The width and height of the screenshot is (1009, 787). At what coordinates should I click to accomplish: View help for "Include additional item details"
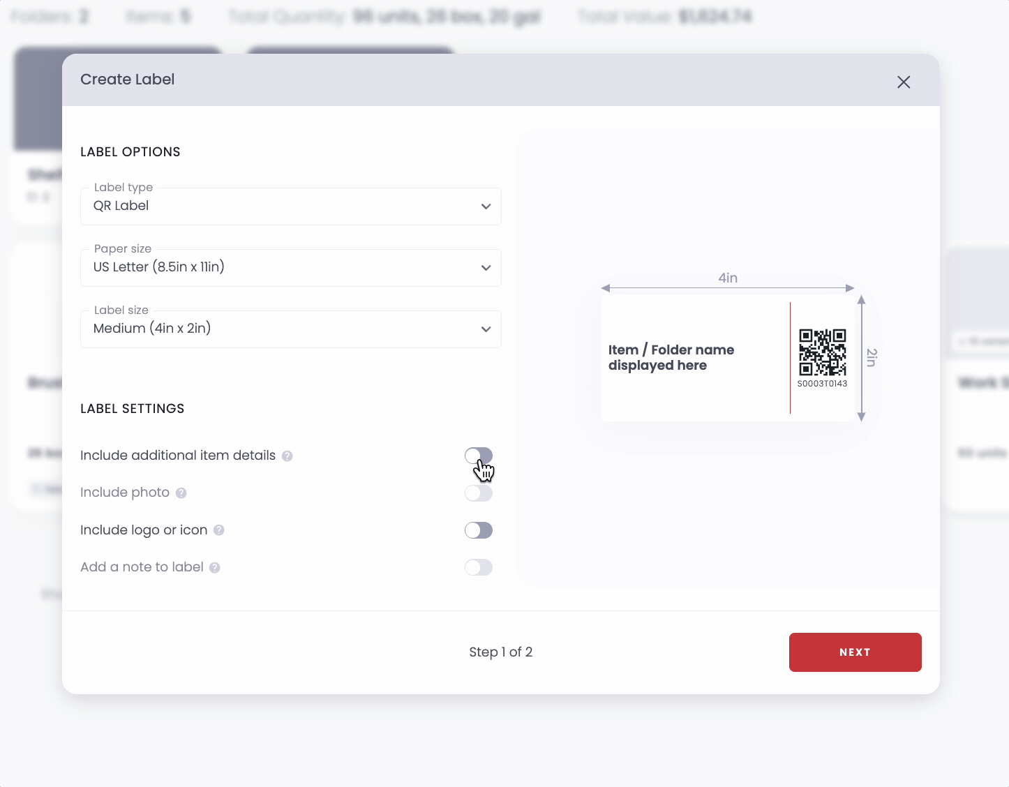pyautogui.click(x=287, y=456)
